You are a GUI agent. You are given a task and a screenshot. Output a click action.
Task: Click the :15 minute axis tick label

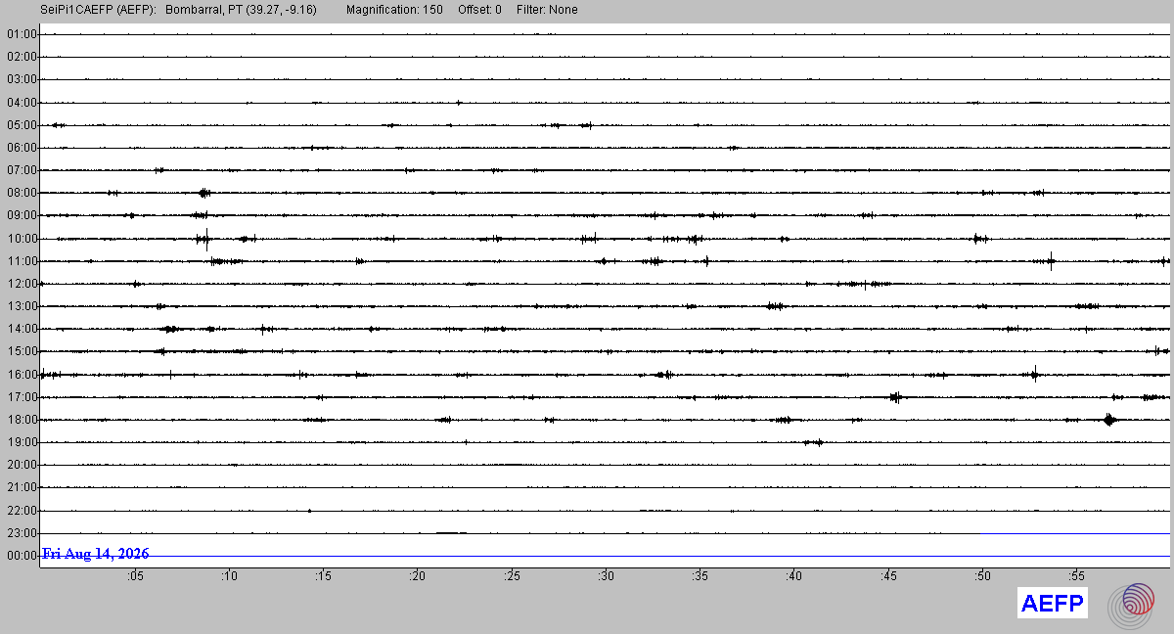coord(323,577)
